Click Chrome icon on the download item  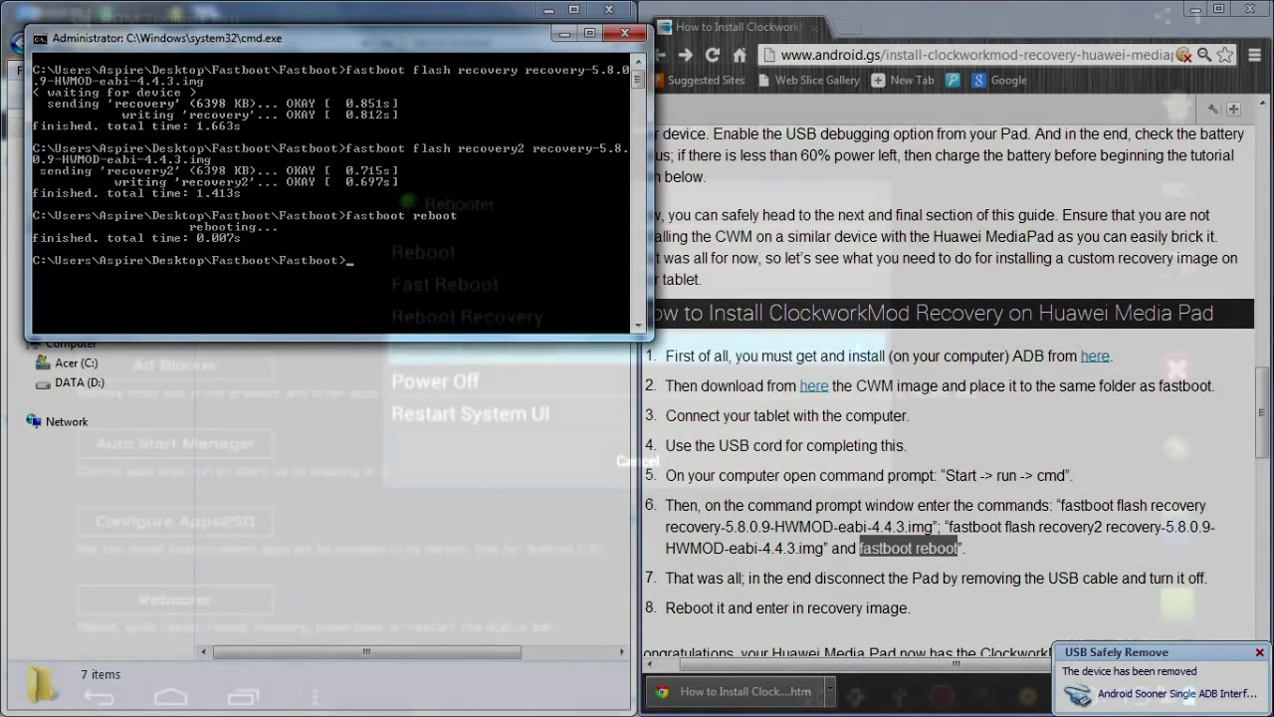coord(662,691)
